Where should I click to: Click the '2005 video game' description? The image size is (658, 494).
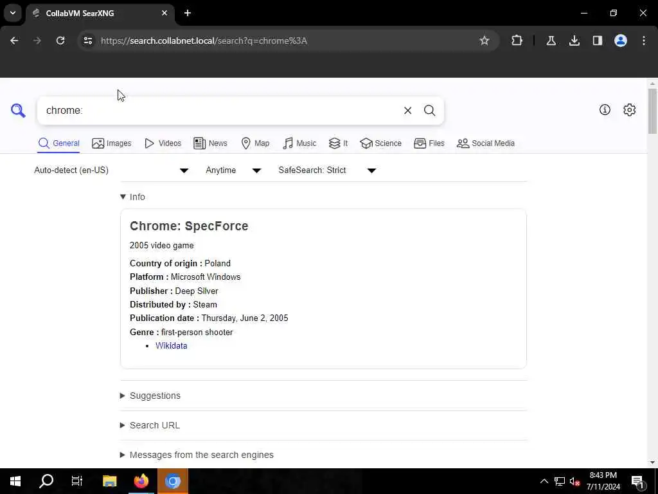[x=161, y=245]
